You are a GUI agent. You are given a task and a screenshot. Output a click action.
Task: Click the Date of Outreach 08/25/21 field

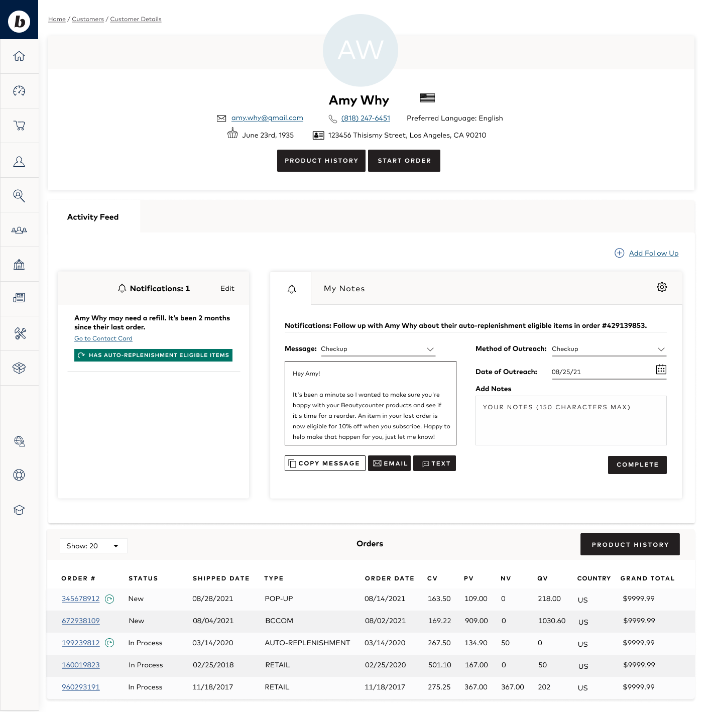coord(609,372)
